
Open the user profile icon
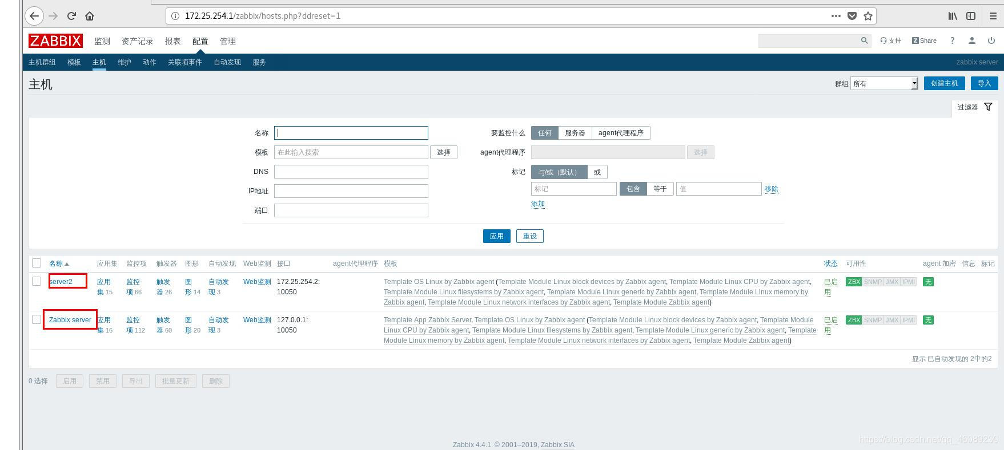(971, 40)
